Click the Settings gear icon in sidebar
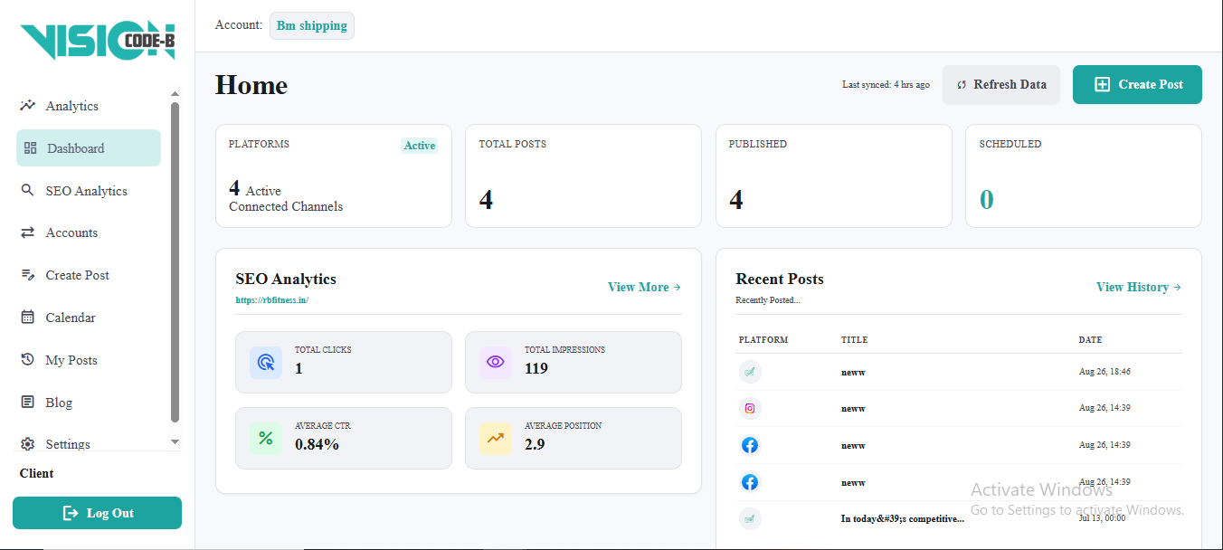Screen dimensions: 1223x550 tap(27, 444)
